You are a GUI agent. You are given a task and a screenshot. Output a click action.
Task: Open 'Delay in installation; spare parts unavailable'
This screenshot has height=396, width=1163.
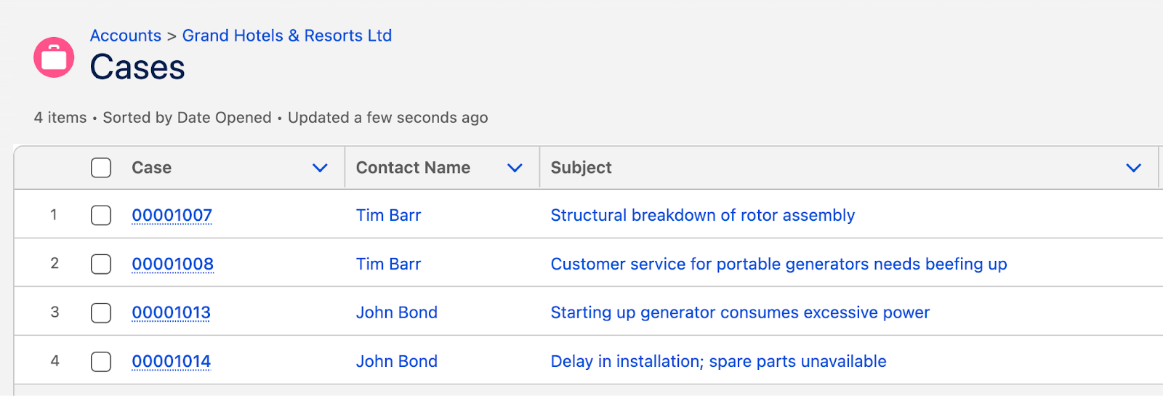tap(718, 361)
